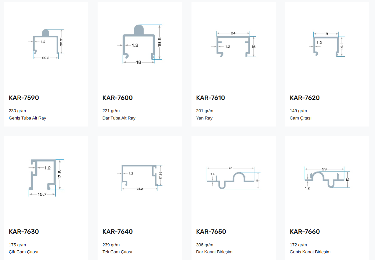375x260 pixels.
Task: View the KAR-7660 Geniş Kanat Birleşim drawing
Action: click(327, 178)
